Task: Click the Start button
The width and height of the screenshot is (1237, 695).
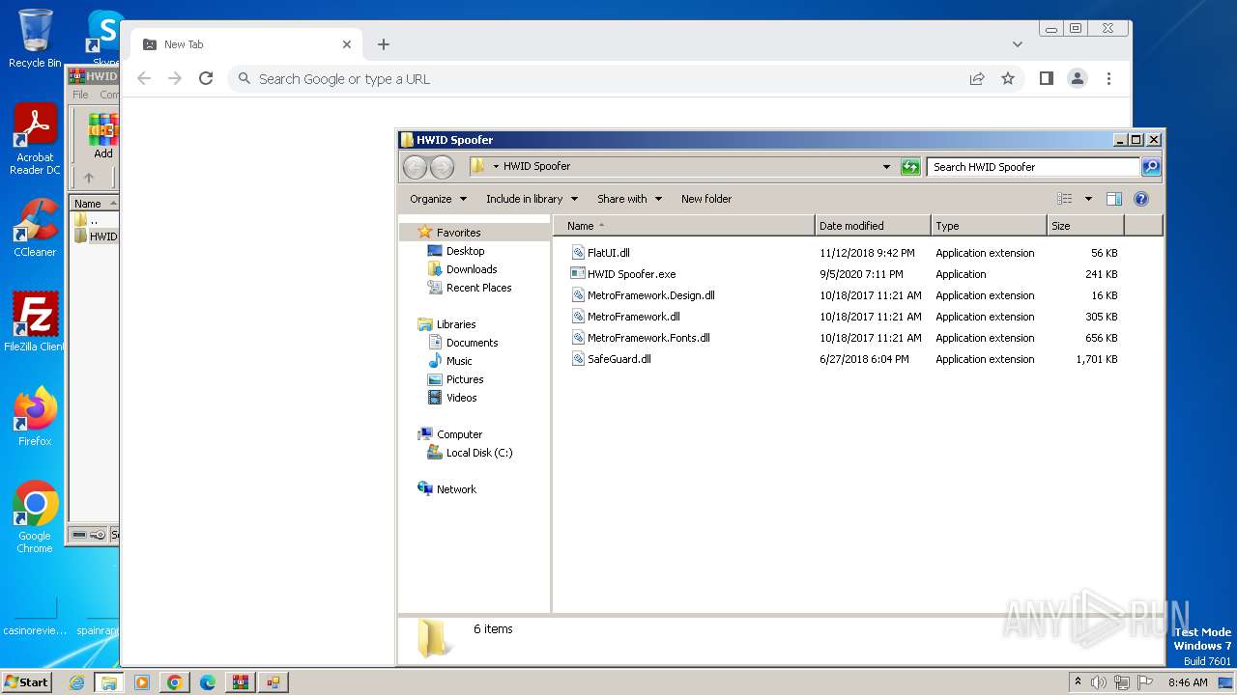Action: 26,681
